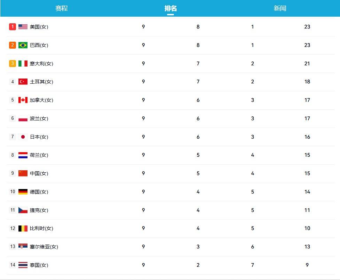
Task: Click the orange rank 2 badge
Action: [x=13, y=45]
